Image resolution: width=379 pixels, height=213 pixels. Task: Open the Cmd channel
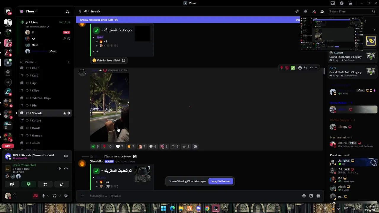click(x=45, y=75)
